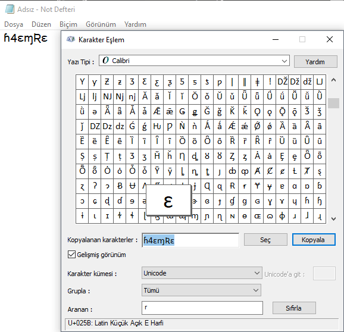Select the Y character in the first row
The width and height of the screenshot is (344, 332).
point(82,82)
